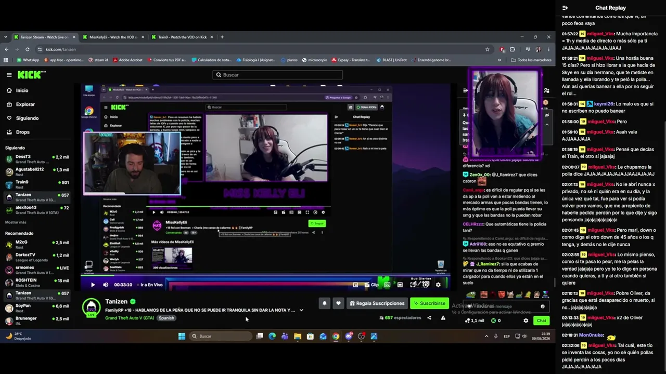Image resolution: width=666 pixels, height=374 pixels.
Task: Open the stream player settings gear
Action: [438, 285]
